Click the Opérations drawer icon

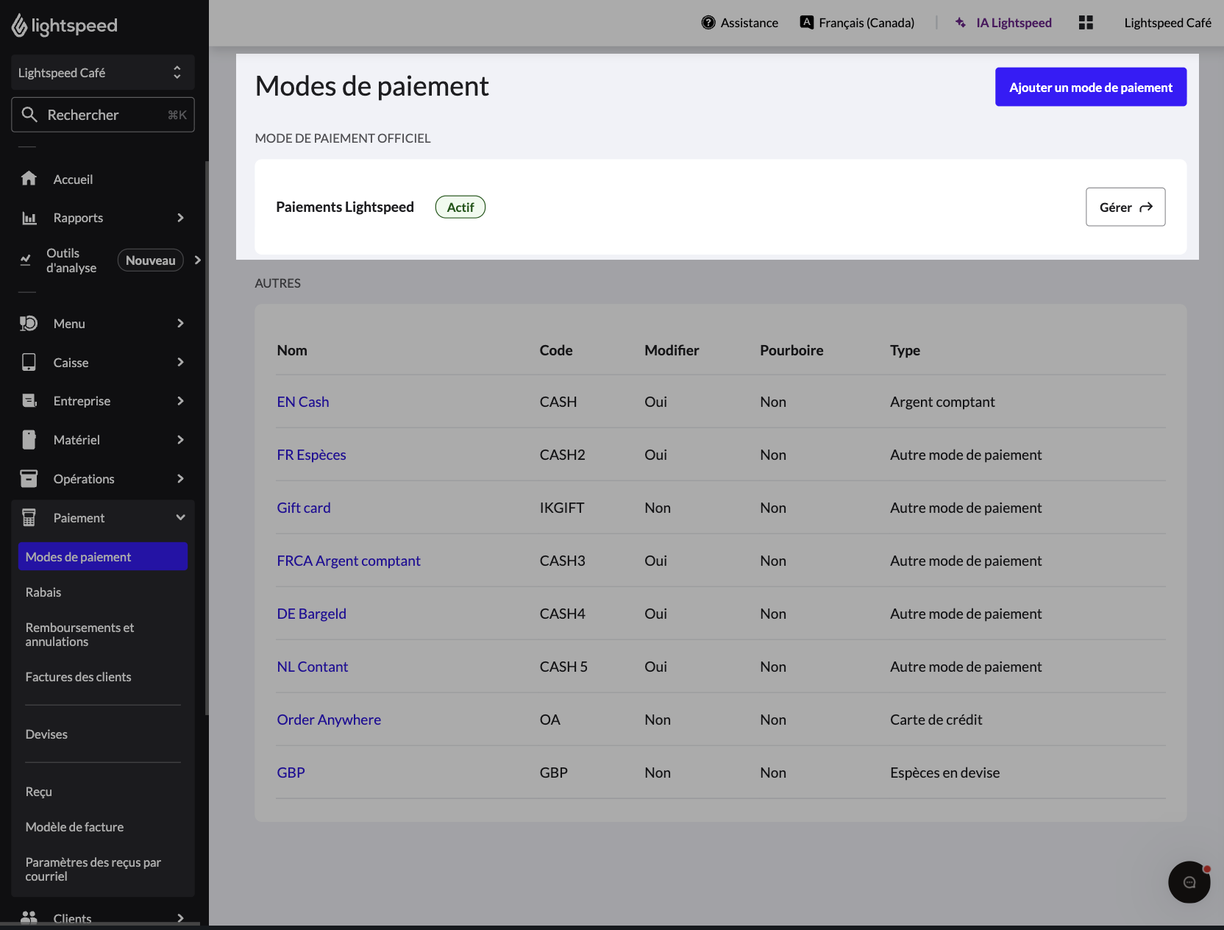click(29, 479)
